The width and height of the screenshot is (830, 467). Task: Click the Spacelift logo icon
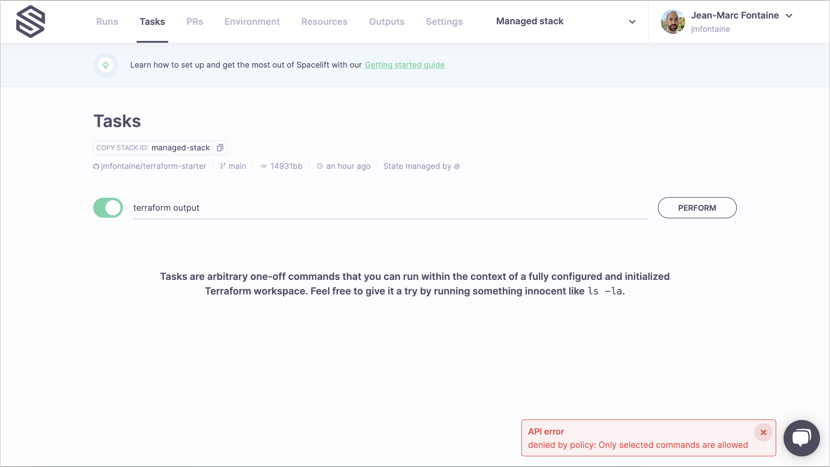[31, 21]
